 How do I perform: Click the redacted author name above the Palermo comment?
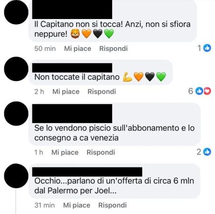[x=87, y=172]
